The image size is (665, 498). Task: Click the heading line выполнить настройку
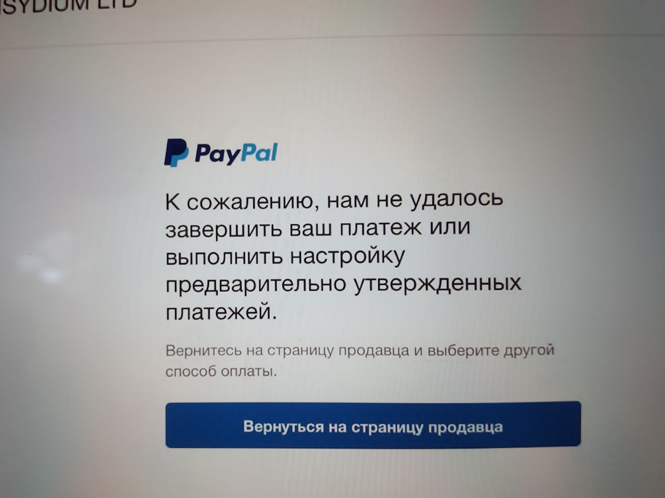[285, 257]
